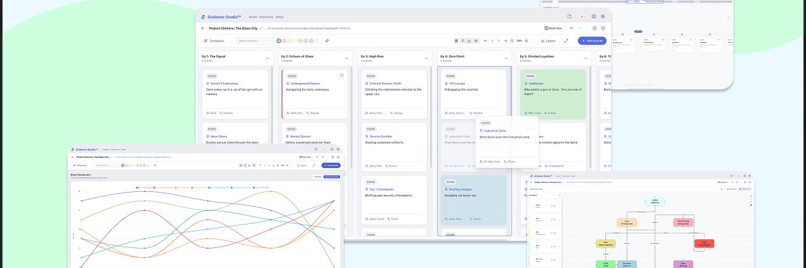The height and width of the screenshot is (268, 806).
Task: Open the Market District scene link
Action: point(300,136)
